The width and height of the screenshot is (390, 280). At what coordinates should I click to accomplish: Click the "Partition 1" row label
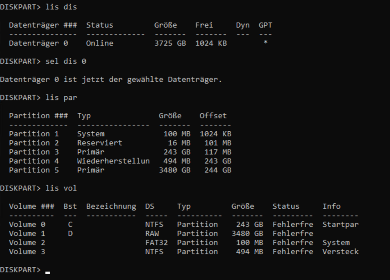click(x=34, y=134)
